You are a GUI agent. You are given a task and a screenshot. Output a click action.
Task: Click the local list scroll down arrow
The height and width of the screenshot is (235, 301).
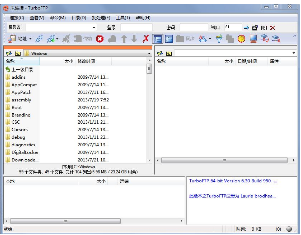149,160
